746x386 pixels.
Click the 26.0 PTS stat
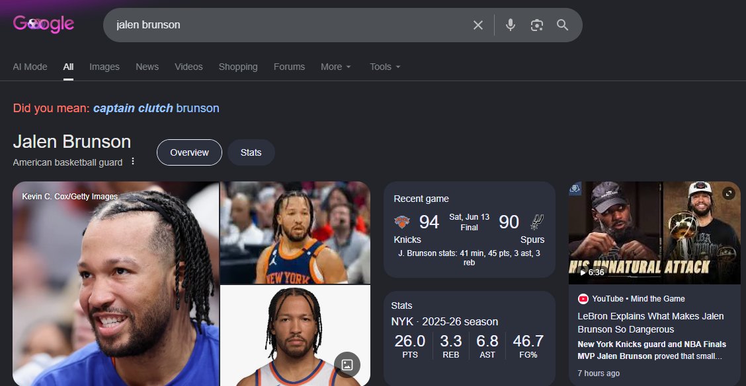[x=409, y=346]
